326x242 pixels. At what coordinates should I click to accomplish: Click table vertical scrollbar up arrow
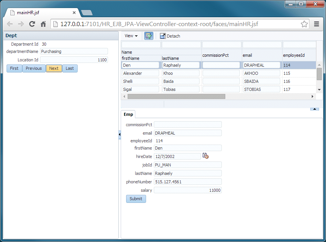(319, 65)
